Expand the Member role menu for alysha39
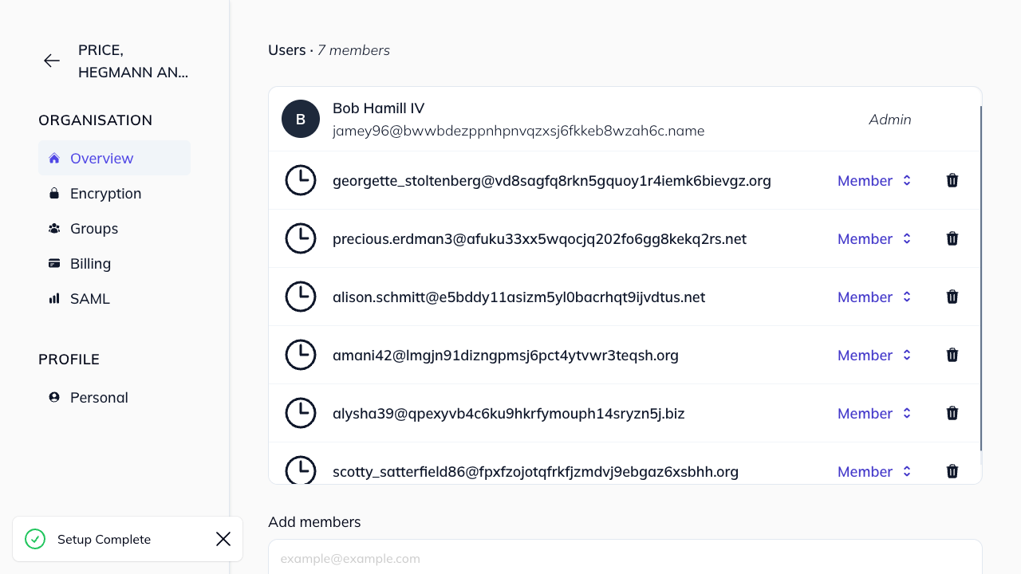 874,414
